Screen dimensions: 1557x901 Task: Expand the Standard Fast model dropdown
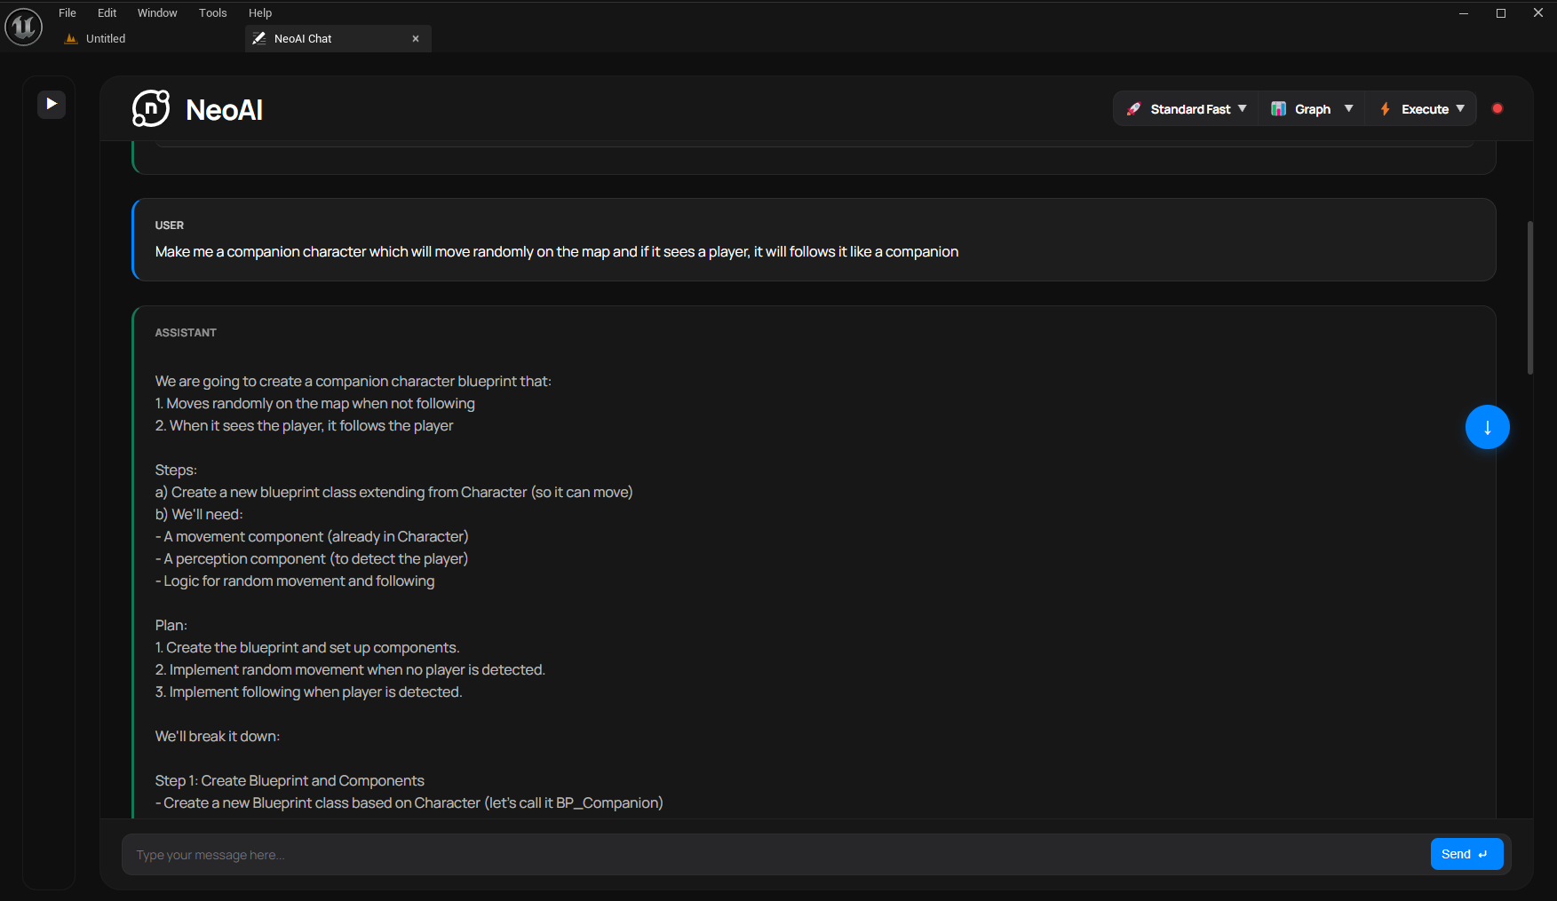pos(1243,108)
